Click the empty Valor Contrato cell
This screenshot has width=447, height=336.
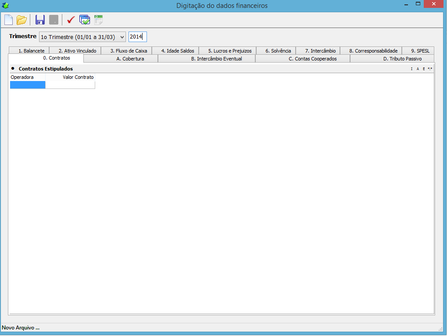70,85
